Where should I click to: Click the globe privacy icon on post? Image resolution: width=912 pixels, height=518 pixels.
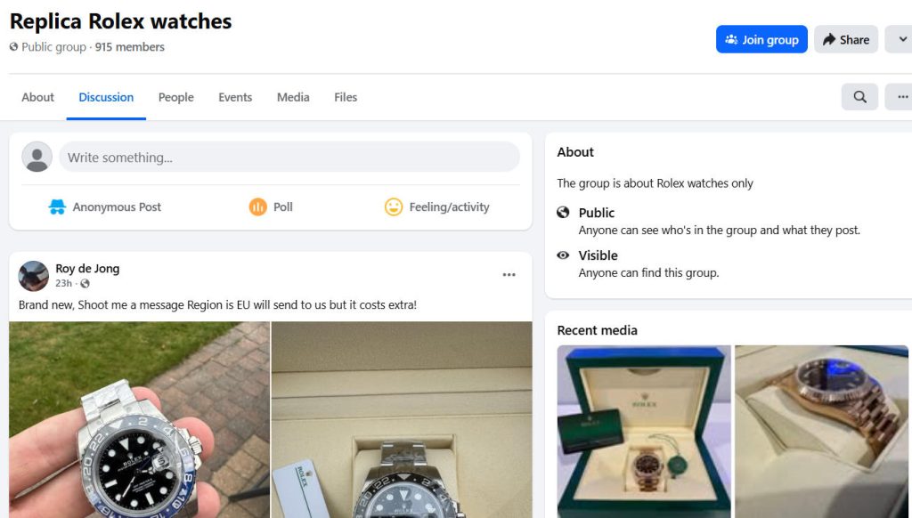pyautogui.click(x=85, y=284)
